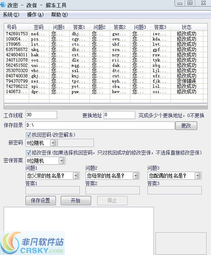Toggle the 修改密保 checkbox

[28, 153]
